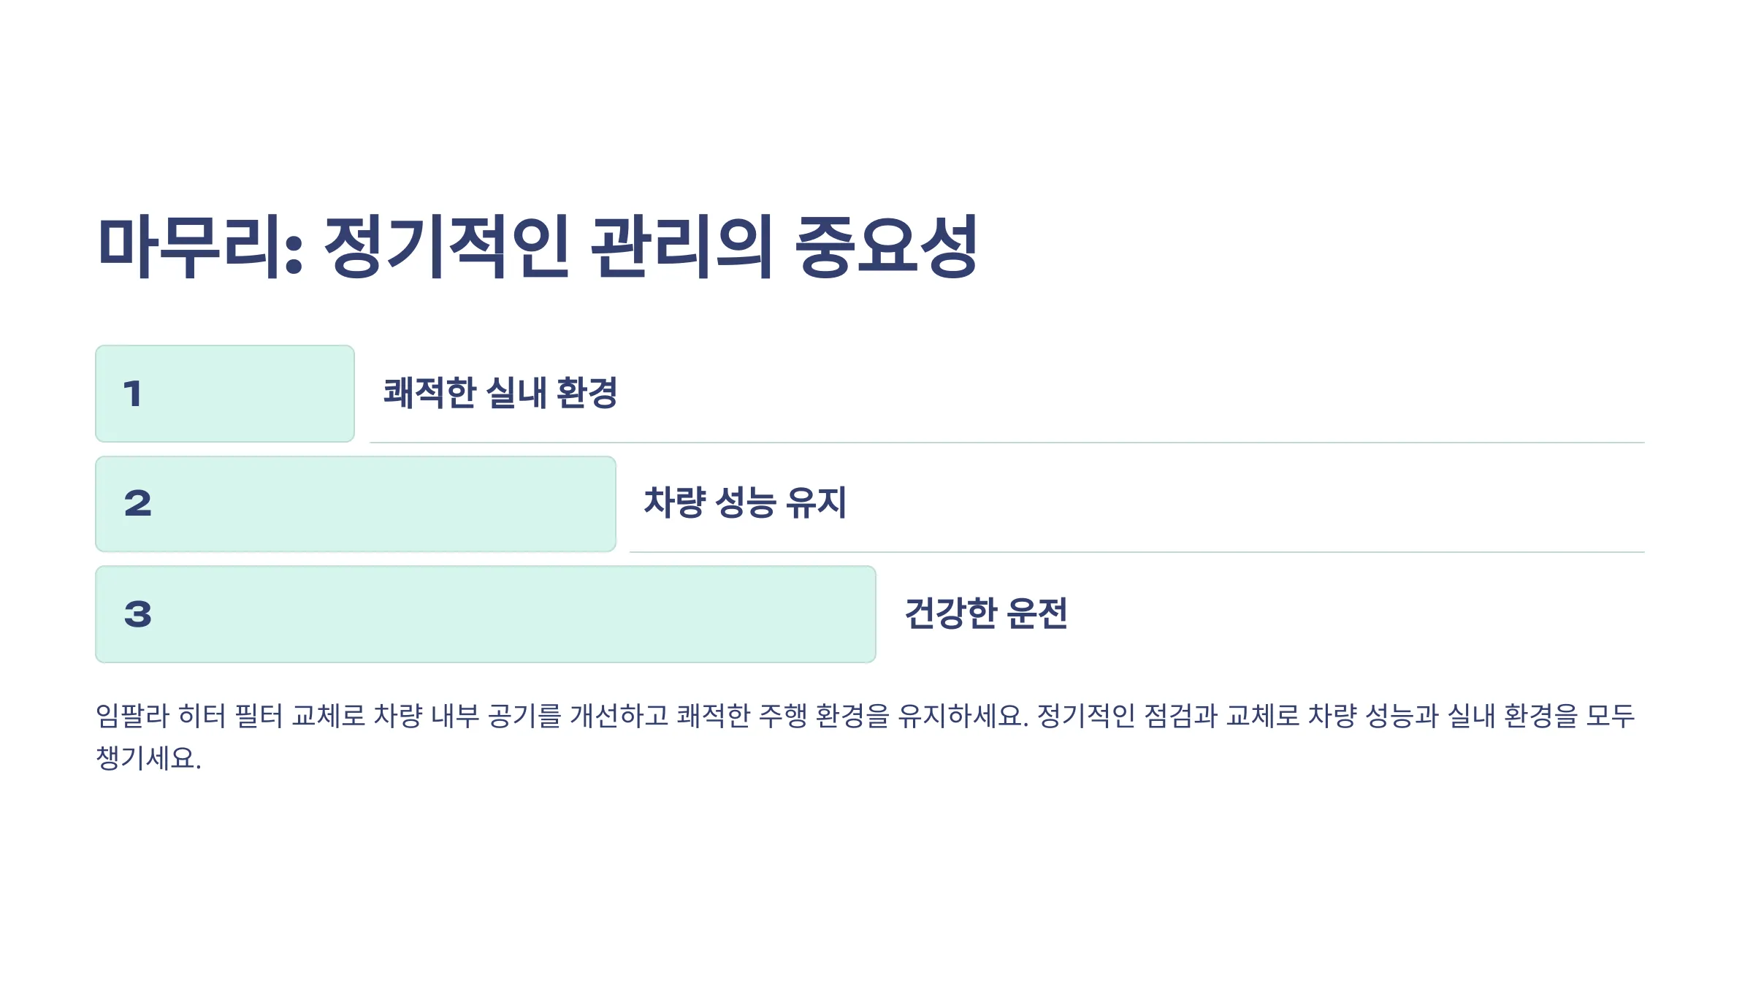Click the divider line under 차량 성능 유지

pos(1137,552)
